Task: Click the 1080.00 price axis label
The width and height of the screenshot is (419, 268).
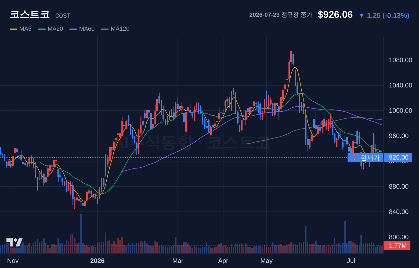Action: 400,60
